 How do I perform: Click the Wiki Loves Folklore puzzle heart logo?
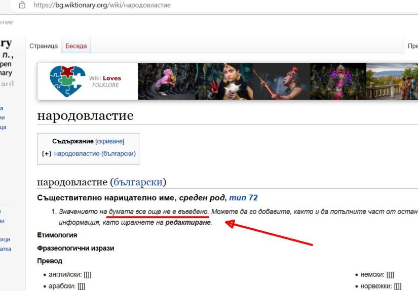coord(68,81)
